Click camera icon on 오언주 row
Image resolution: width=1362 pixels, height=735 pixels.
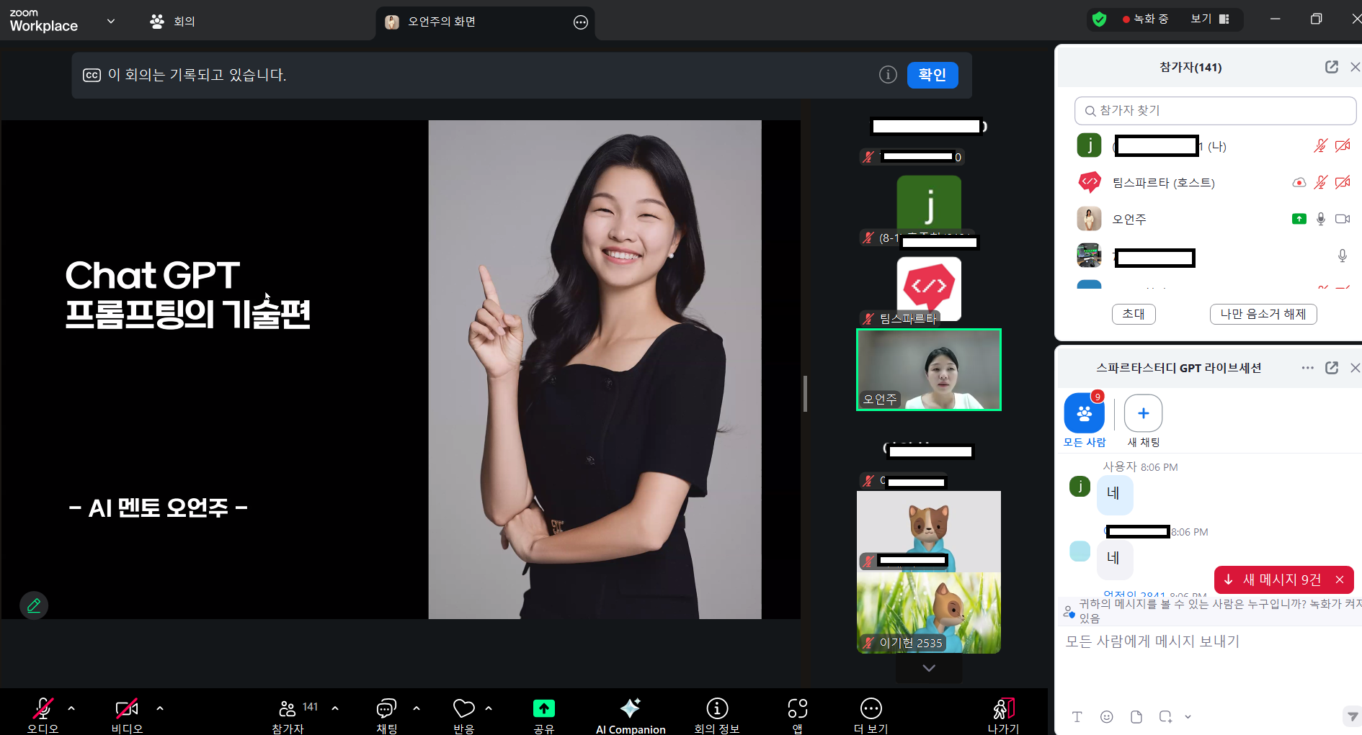1343,219
